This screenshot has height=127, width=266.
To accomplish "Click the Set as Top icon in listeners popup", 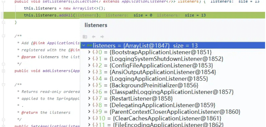I will point(85,37).
